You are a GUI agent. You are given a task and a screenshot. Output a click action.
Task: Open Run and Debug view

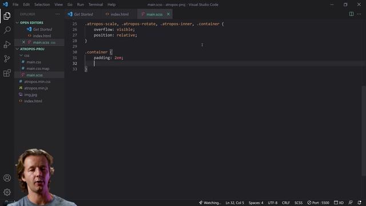pyautogui.click(x=7, y=45)
